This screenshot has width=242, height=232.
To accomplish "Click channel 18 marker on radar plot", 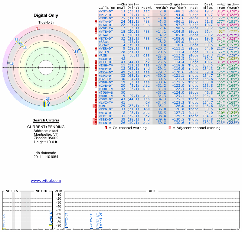I will click(x=80, y=49).
